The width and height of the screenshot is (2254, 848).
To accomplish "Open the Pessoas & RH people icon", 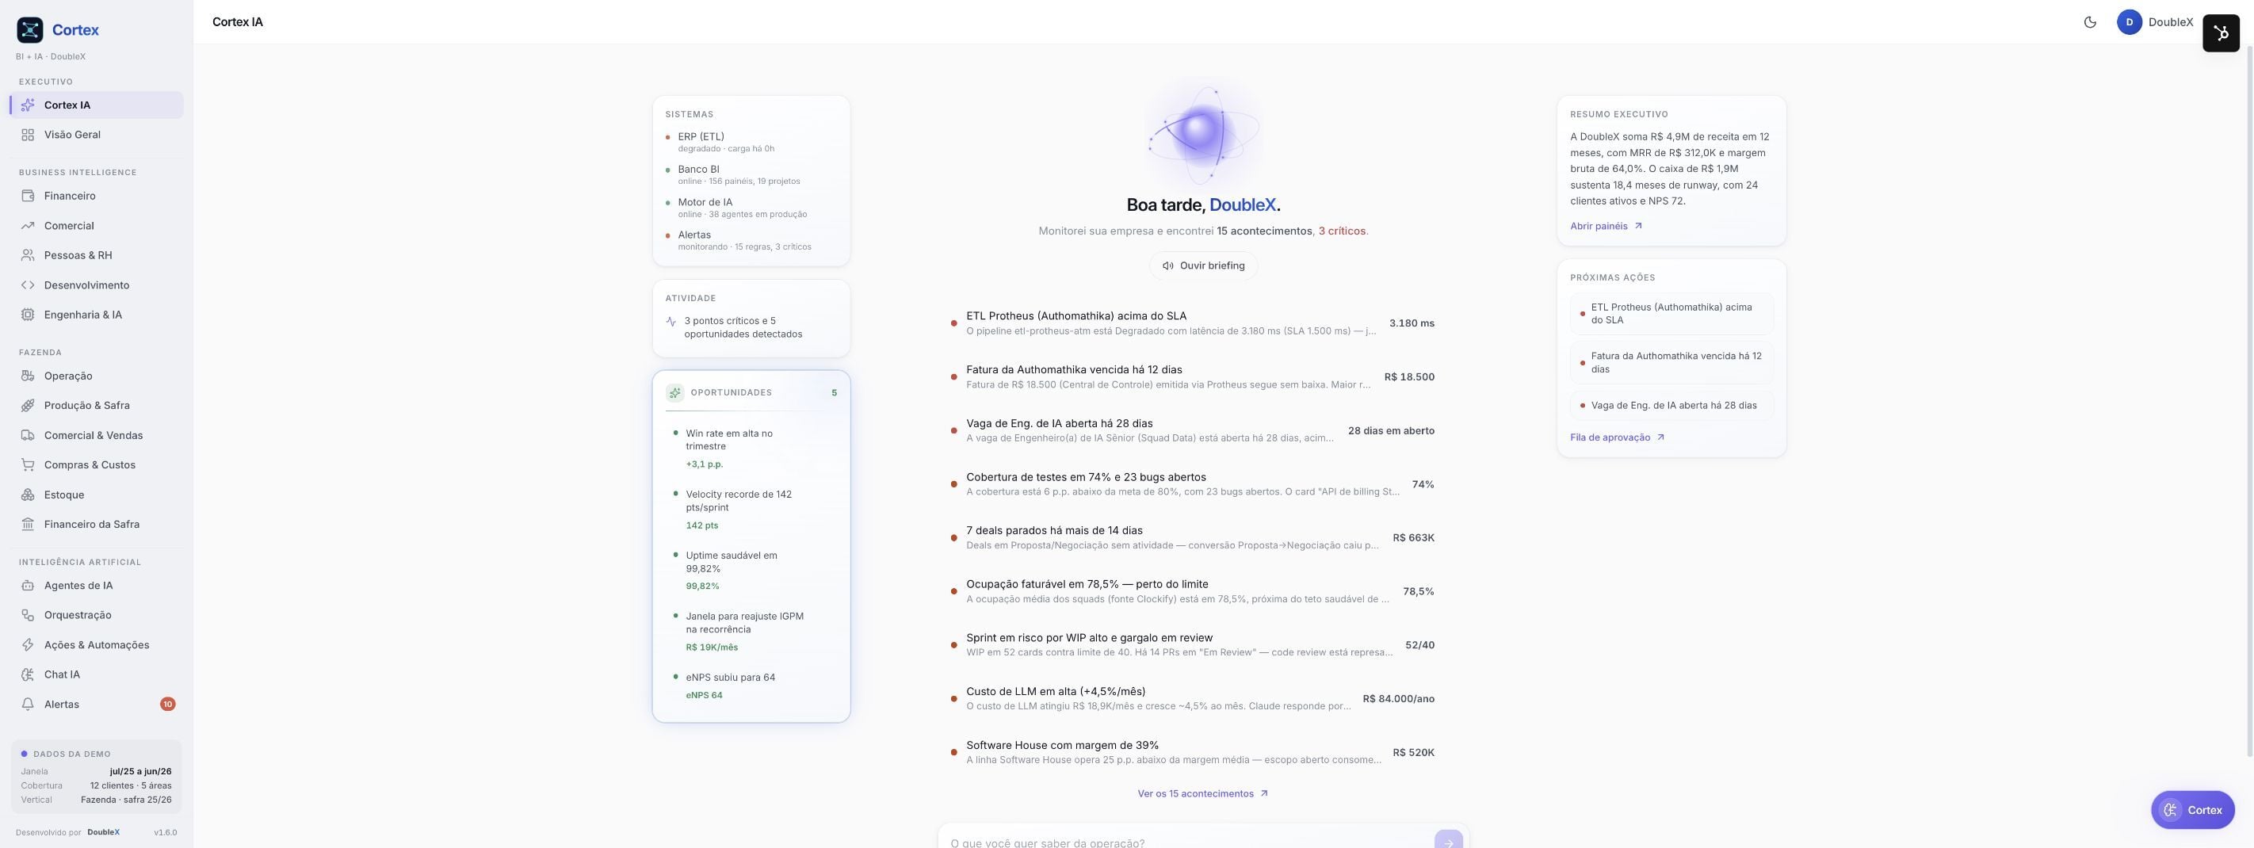I will tap(28, 255).
